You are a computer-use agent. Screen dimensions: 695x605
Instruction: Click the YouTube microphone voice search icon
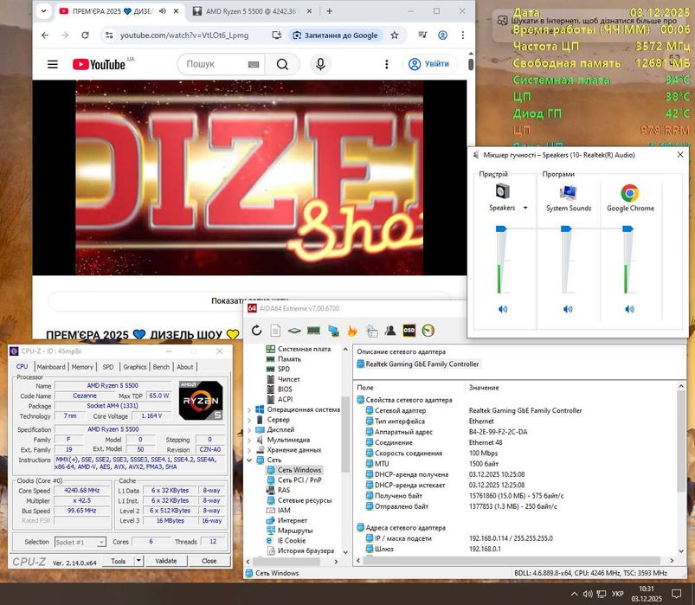click(320, 64)
